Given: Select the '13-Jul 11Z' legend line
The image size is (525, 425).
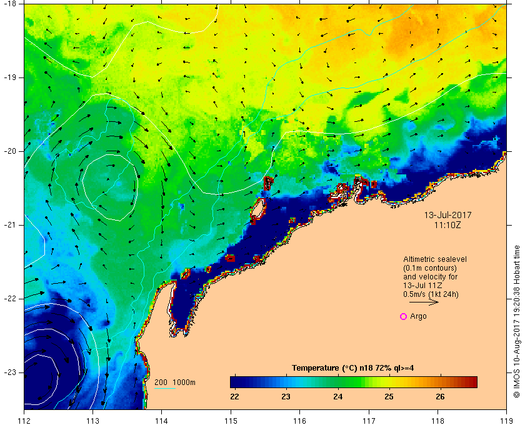Looking at the screenshot, I should click(422, 286).
